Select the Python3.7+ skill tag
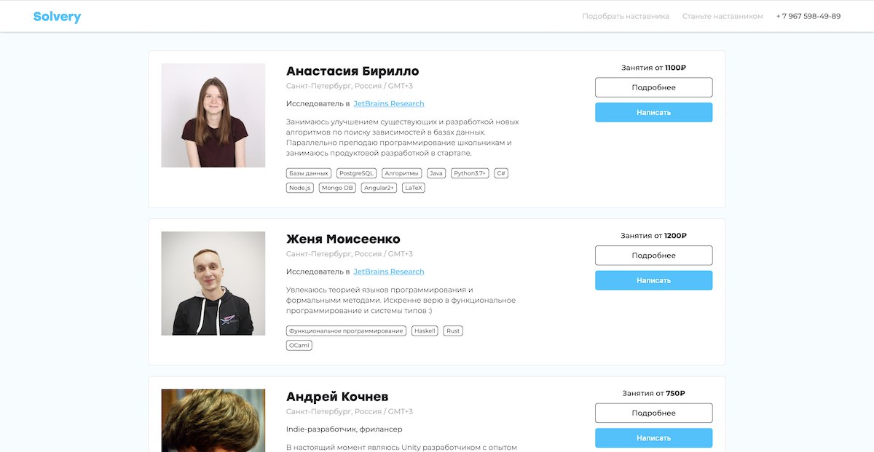This screenshot has width=874, height=452. point(470,173)
